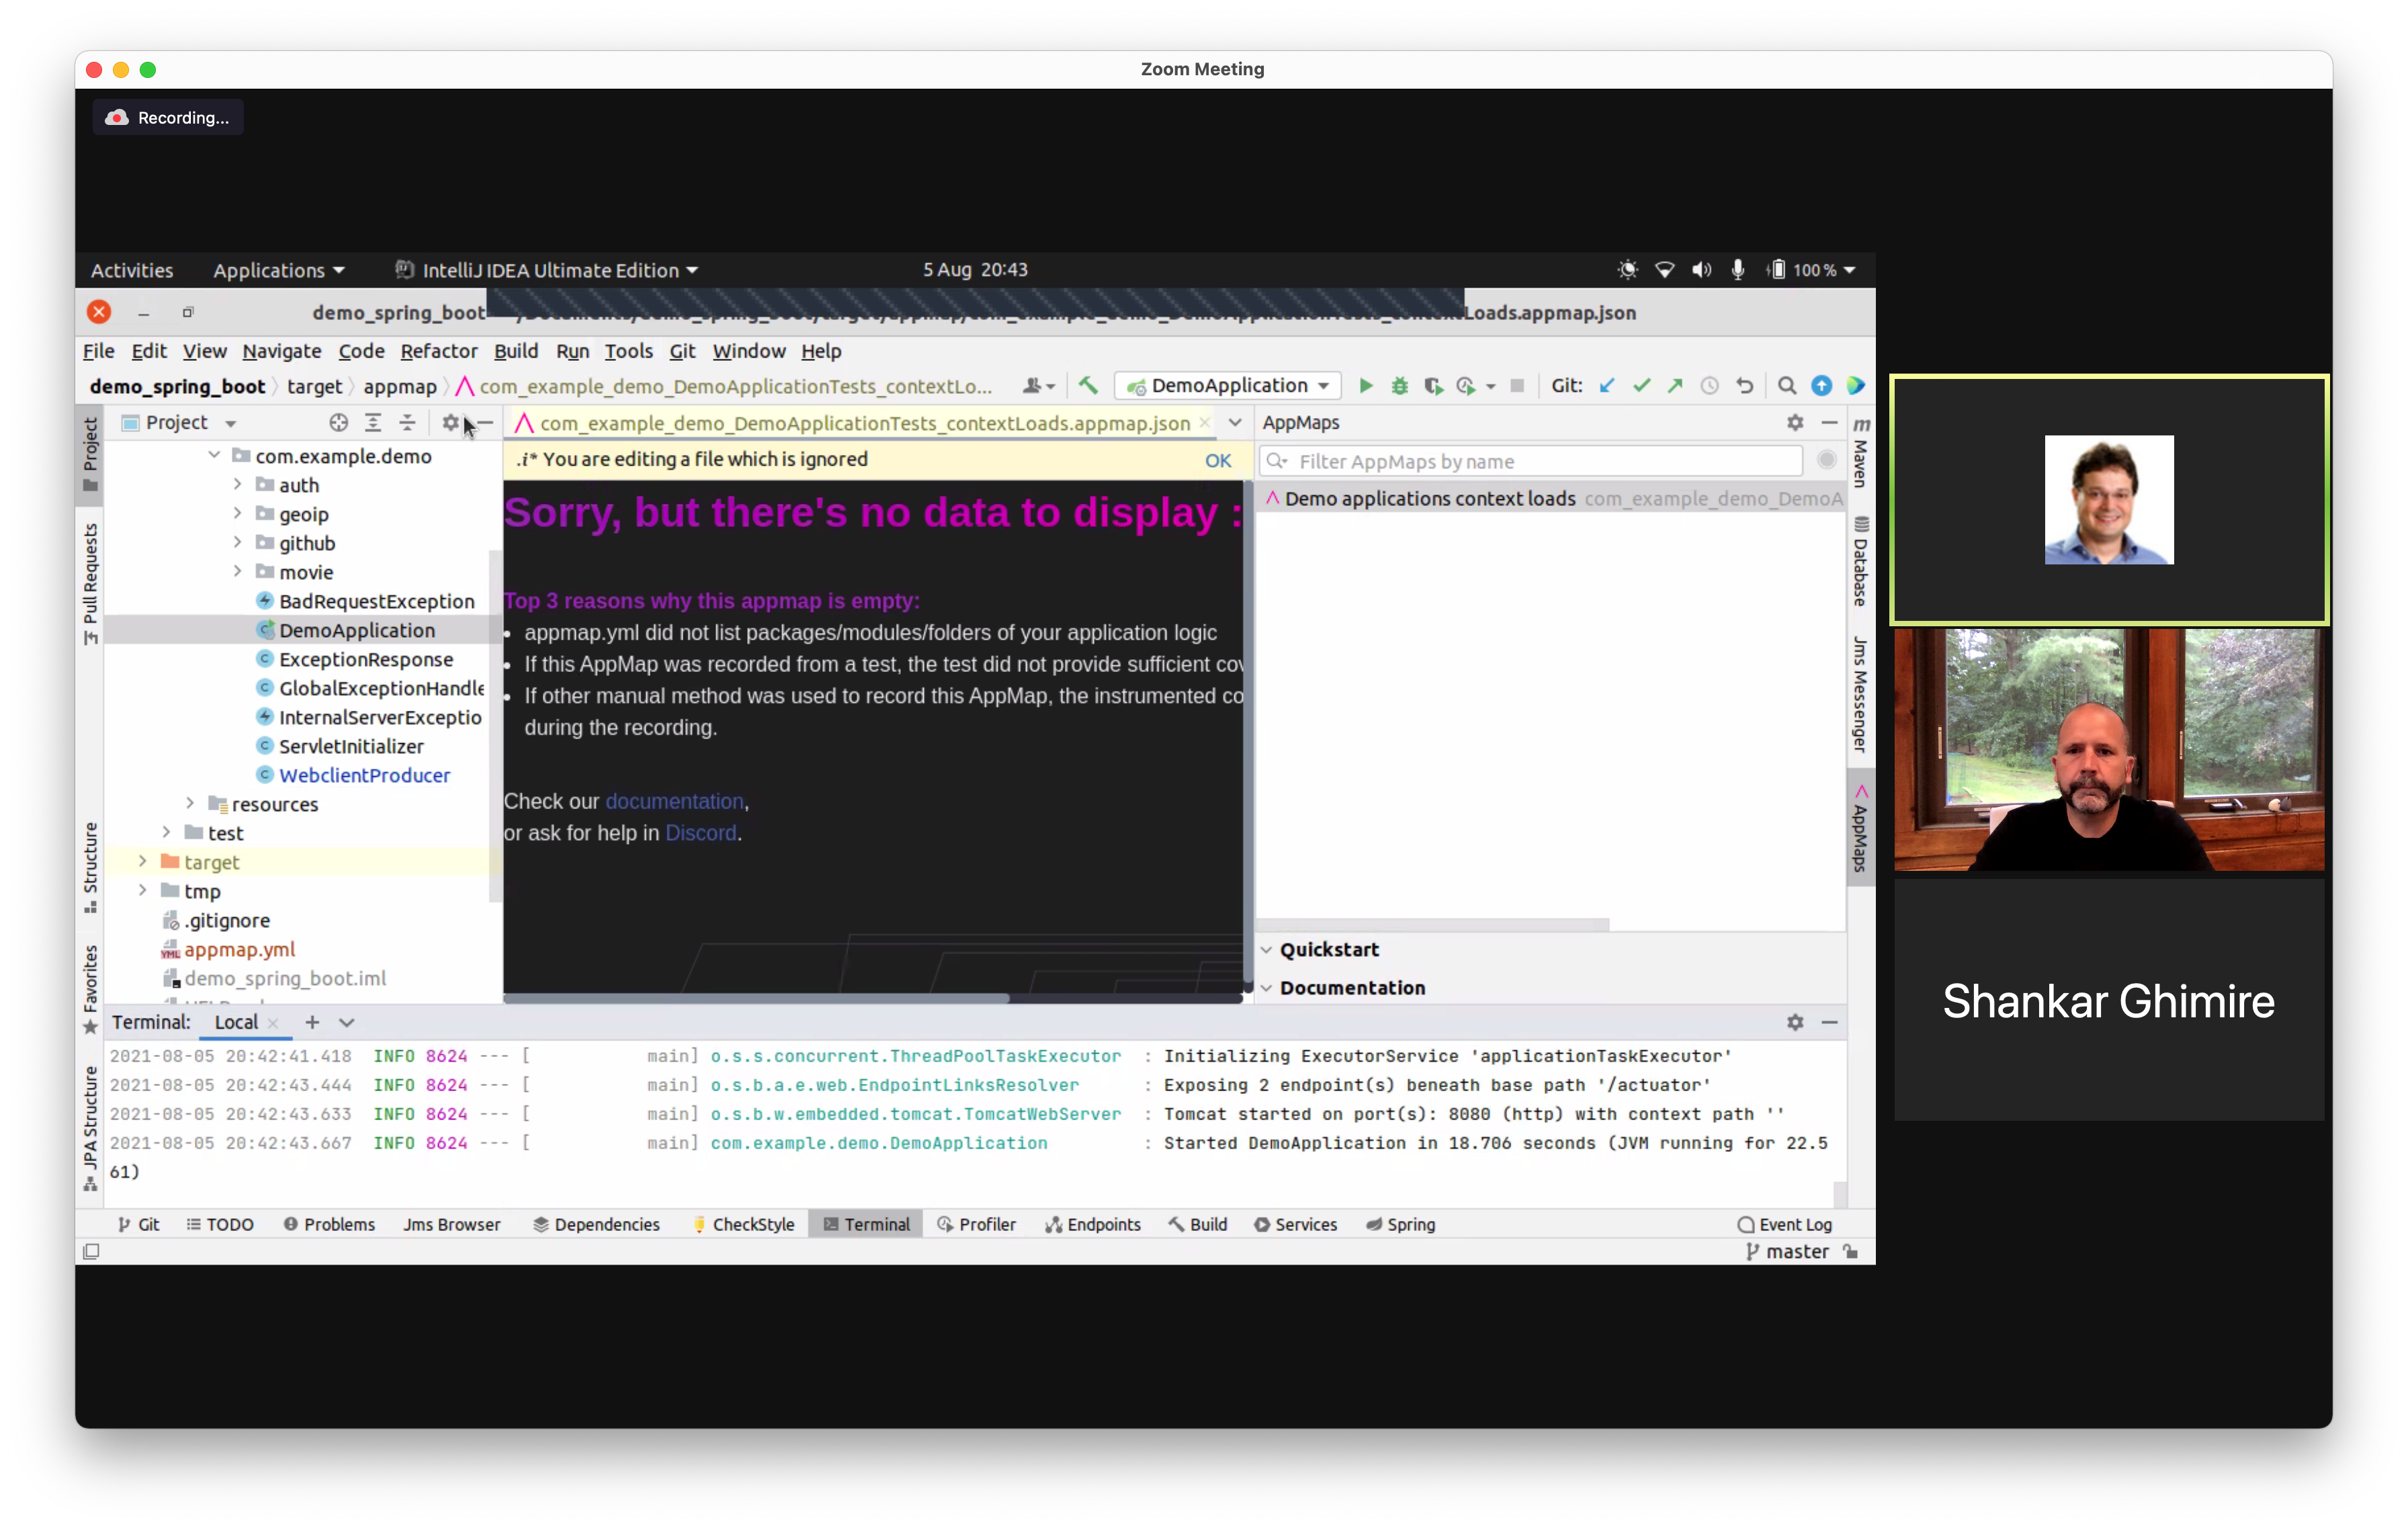
Task: Hide the Terminal panel with the minus icon
Action: [1829, 1022]
